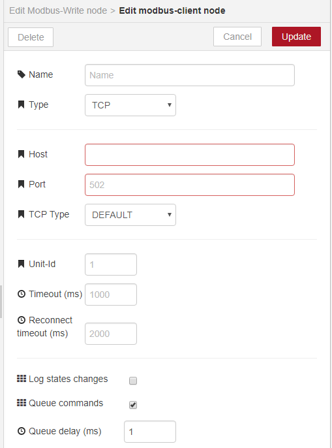
Task: Click the grid icon next to Queue commands
Action: click(22, 403)
